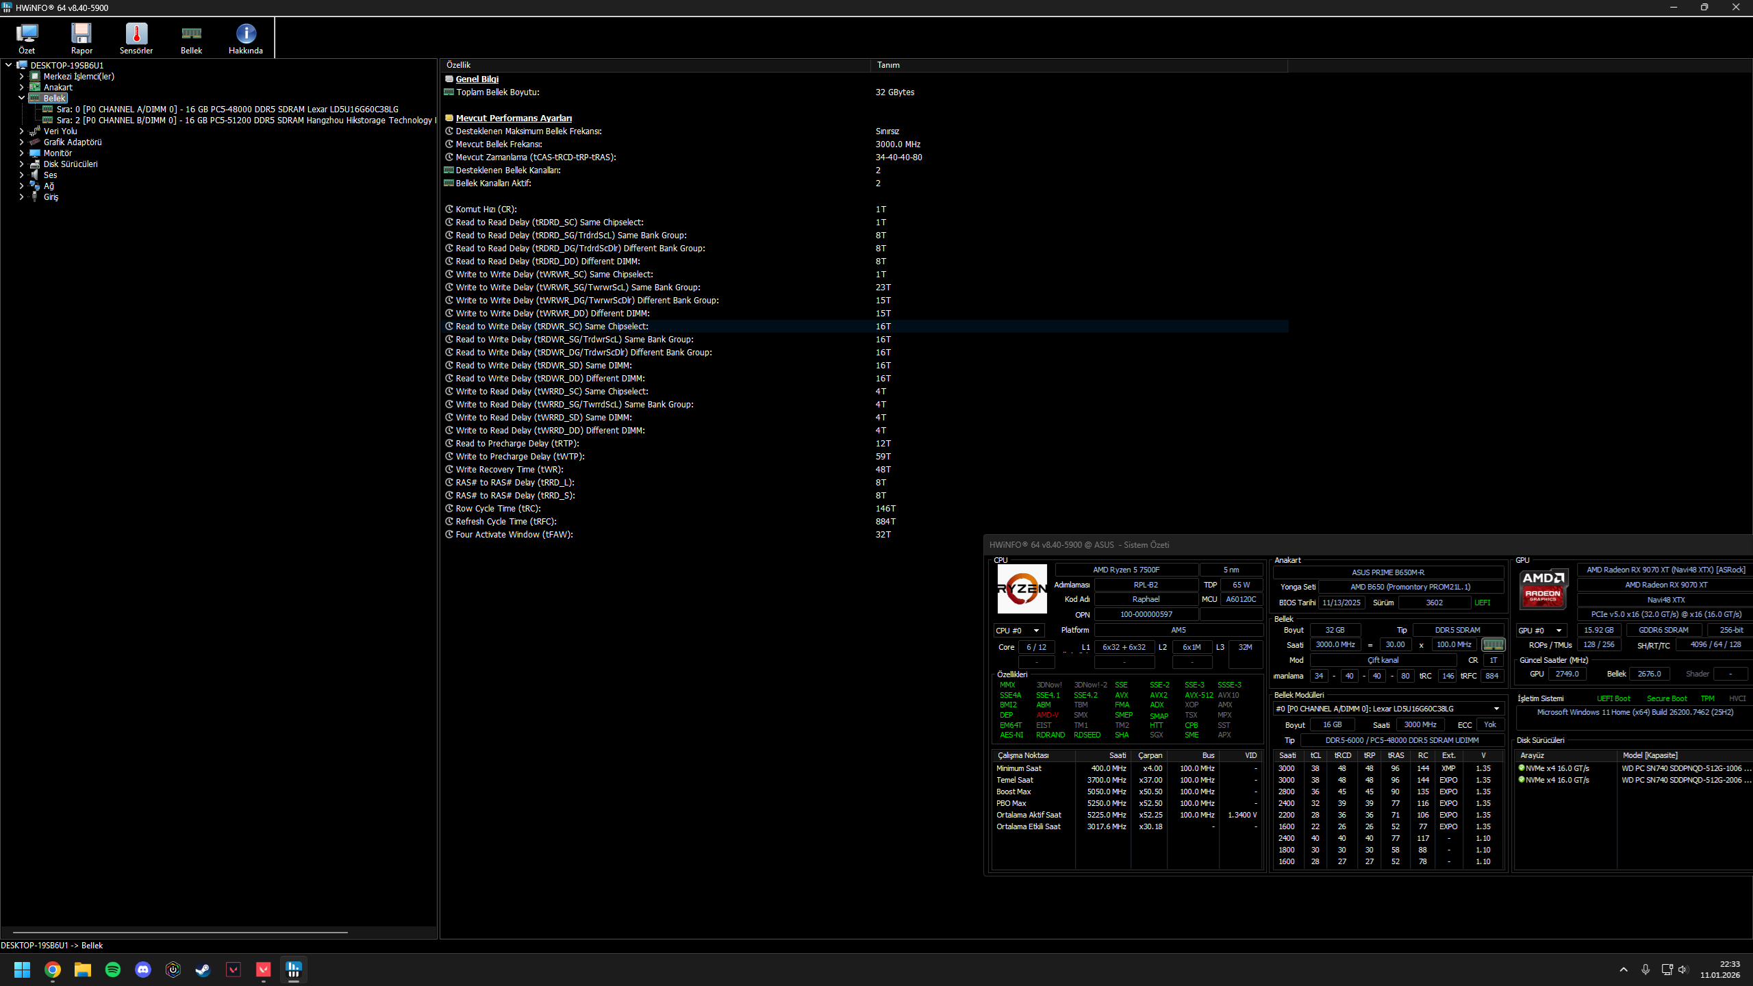
Task: Select the Mevcut Zamanlama timing row
Action: [x=864, y=157]
